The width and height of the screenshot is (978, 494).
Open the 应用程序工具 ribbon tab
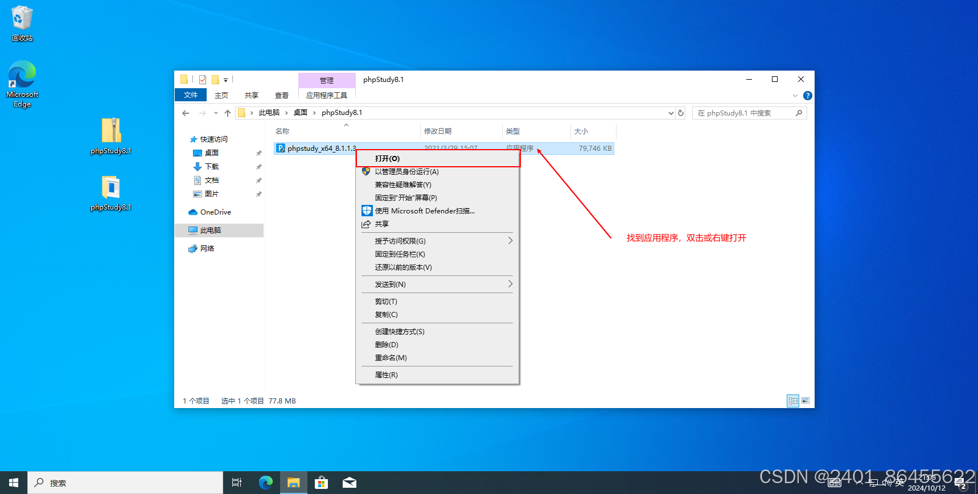327,95
